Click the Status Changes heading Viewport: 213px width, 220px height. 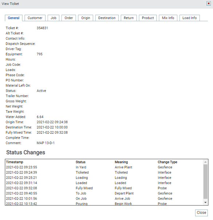pos(26,152)
